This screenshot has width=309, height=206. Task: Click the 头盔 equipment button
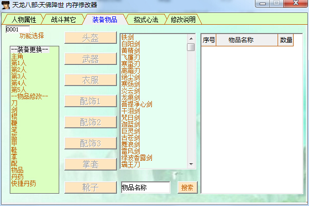pyautogui.click(x=91, y=38)
